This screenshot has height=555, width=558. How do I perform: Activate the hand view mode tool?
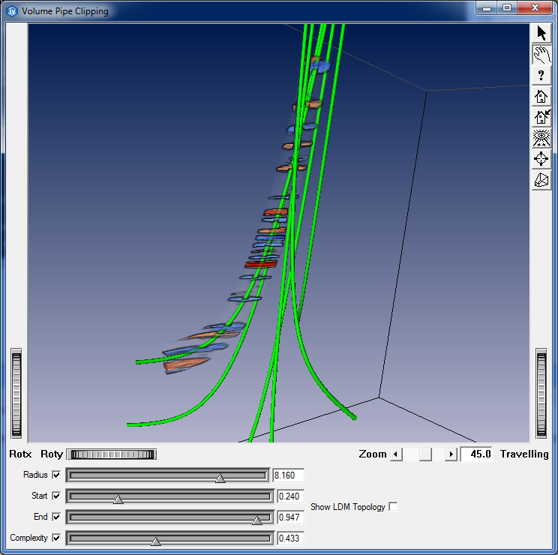point(541,54)
